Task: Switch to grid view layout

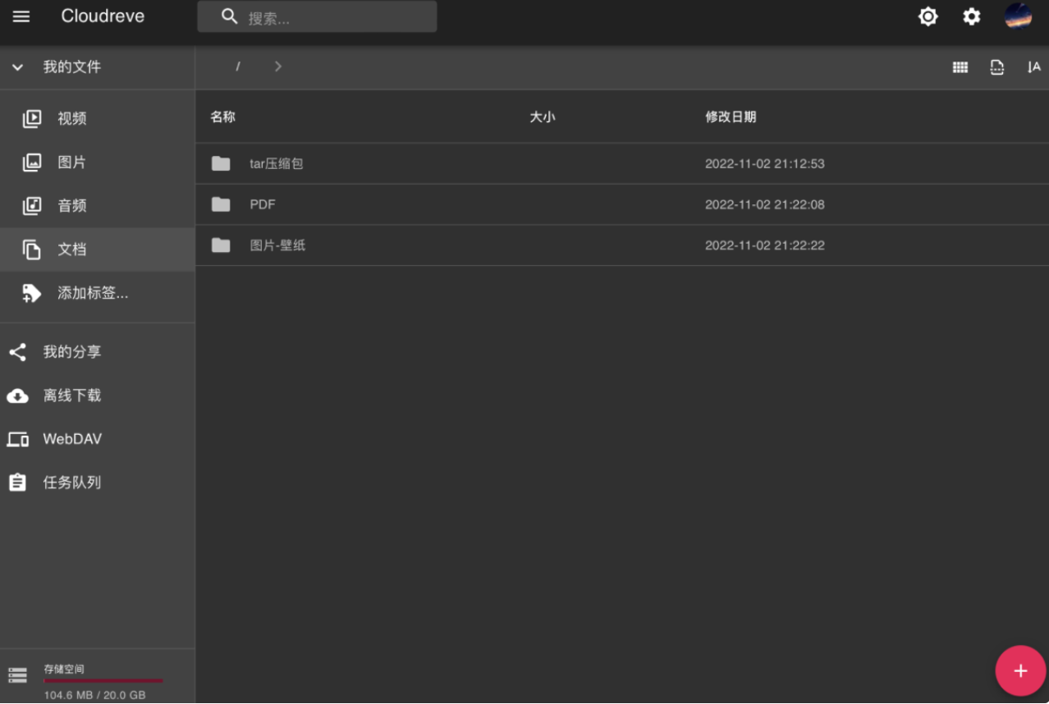Action: click(960, 67)
